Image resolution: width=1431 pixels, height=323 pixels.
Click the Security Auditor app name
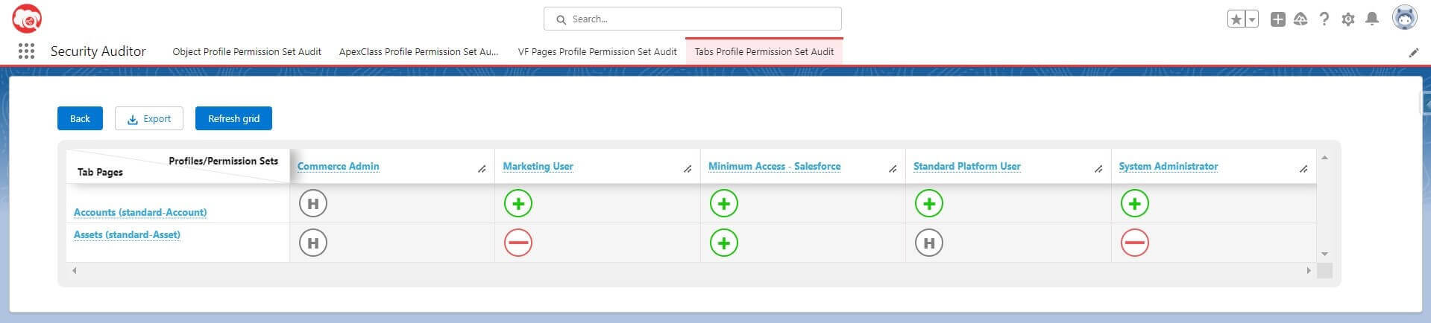pyautogui.click(x=98, y=51)
